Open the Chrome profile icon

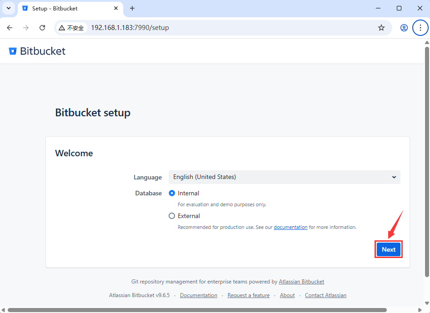(404, 28)
